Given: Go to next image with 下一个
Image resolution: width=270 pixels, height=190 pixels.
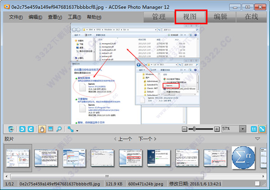Looking at the screenshot, I should coord(148,139).
